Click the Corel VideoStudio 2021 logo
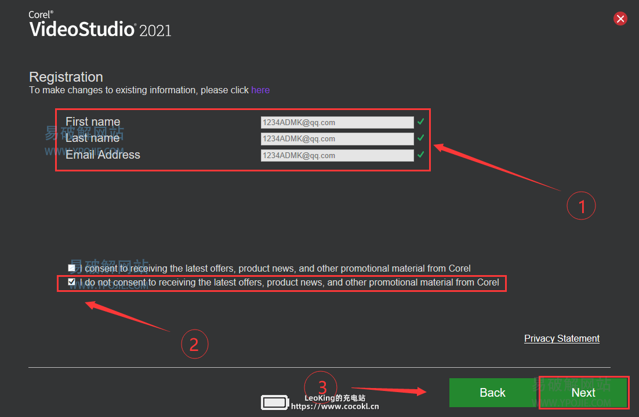The image size is (639, 417). [100, 24]
